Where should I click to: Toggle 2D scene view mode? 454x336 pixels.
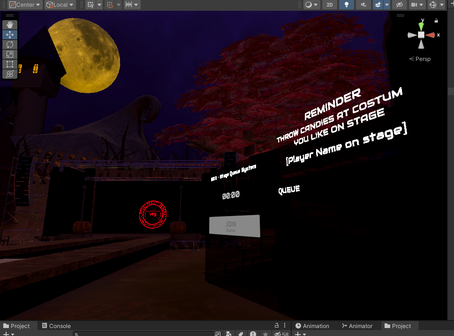[x=330, y=5]
